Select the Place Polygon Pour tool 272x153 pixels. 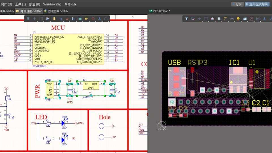(x=245, y=19)
